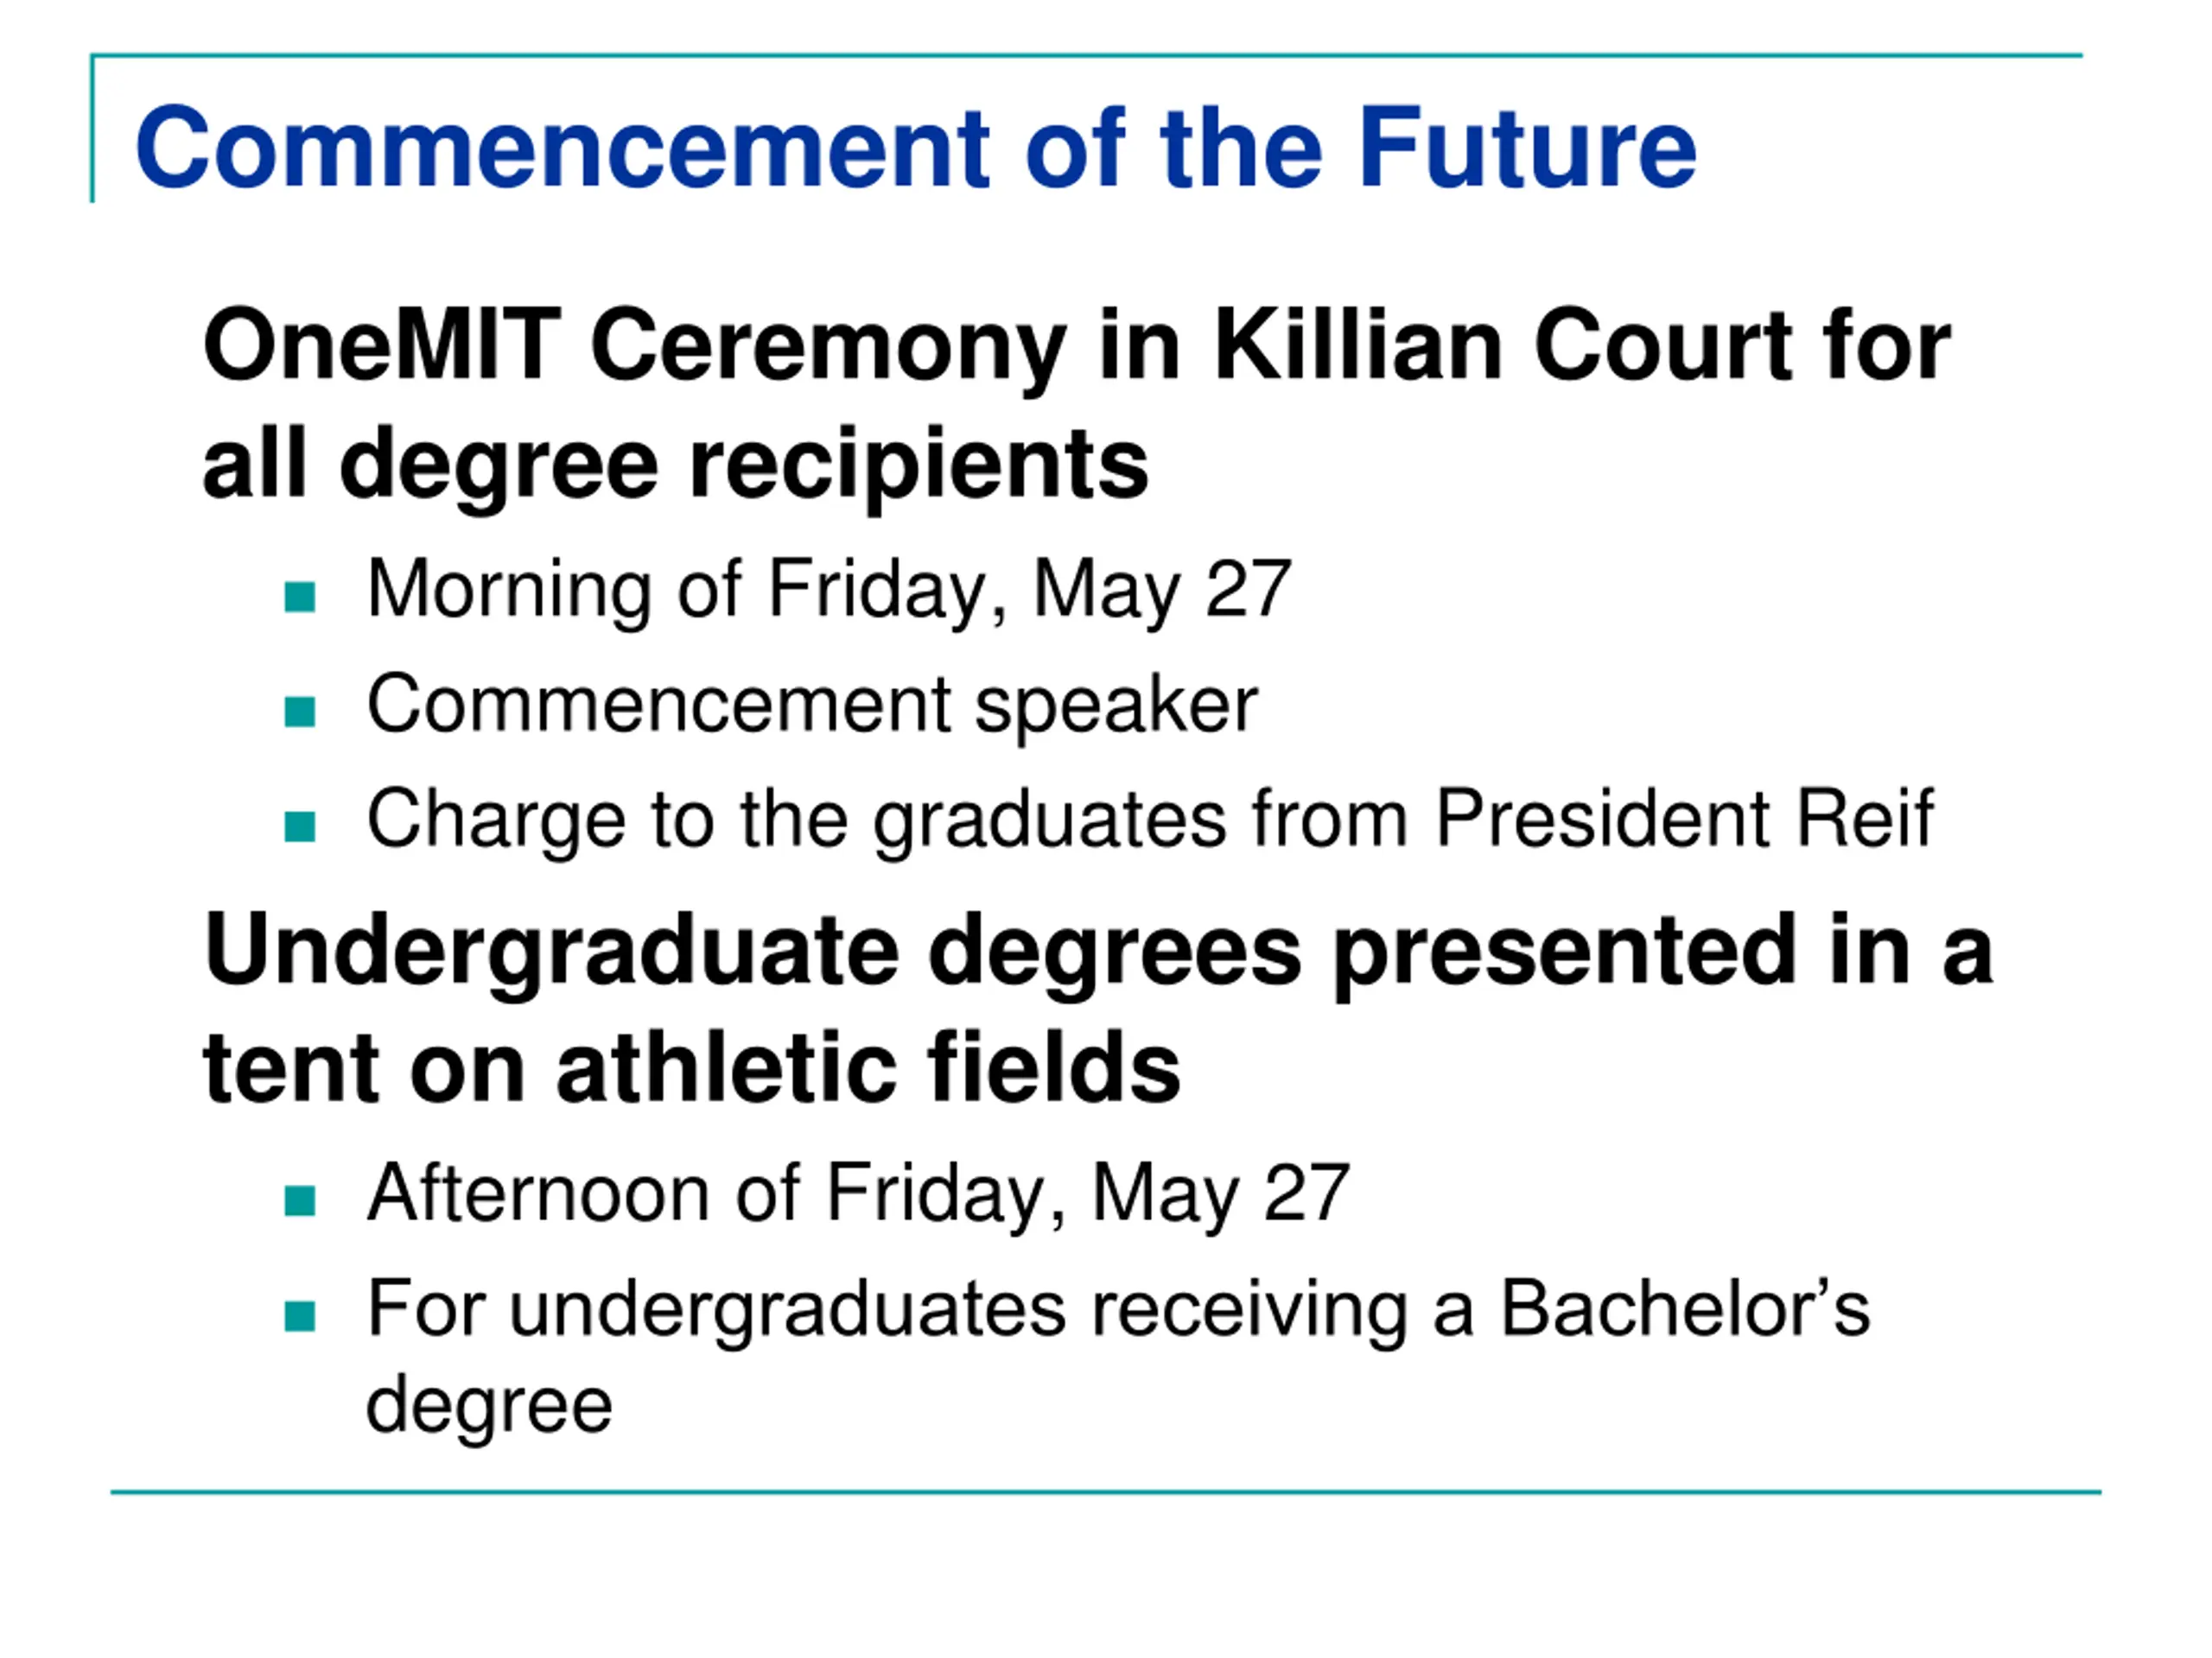Click the Charge to the graduates text
Viewport: 2212px width, 1658px height.
point(796,820)
